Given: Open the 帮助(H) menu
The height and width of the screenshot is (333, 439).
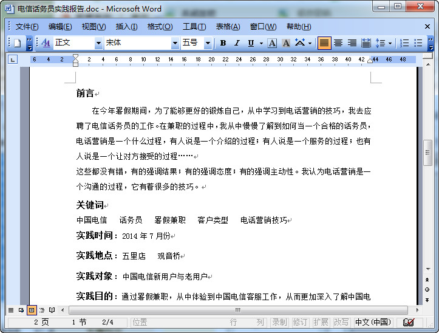Looking at the screenshot, I should (x=299, y=27).
